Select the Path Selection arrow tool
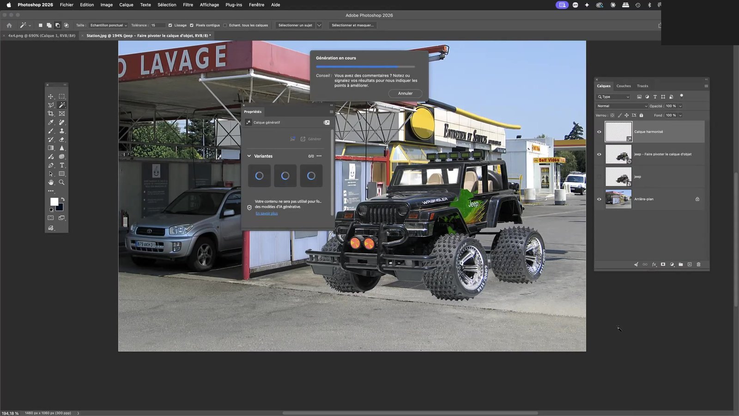The height and width of the screenshot is (416, 739). [51, 174]
